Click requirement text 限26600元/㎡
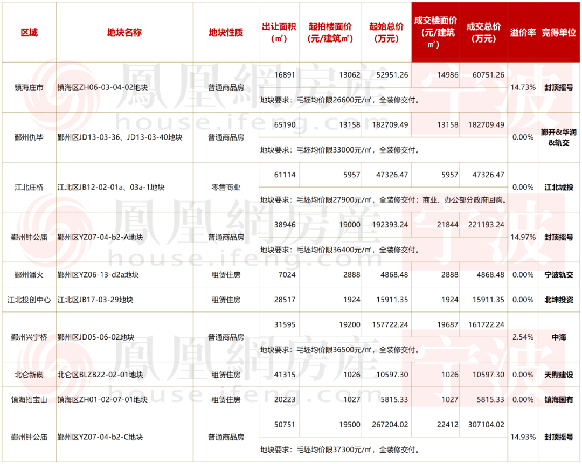 (x=349, y=100)
